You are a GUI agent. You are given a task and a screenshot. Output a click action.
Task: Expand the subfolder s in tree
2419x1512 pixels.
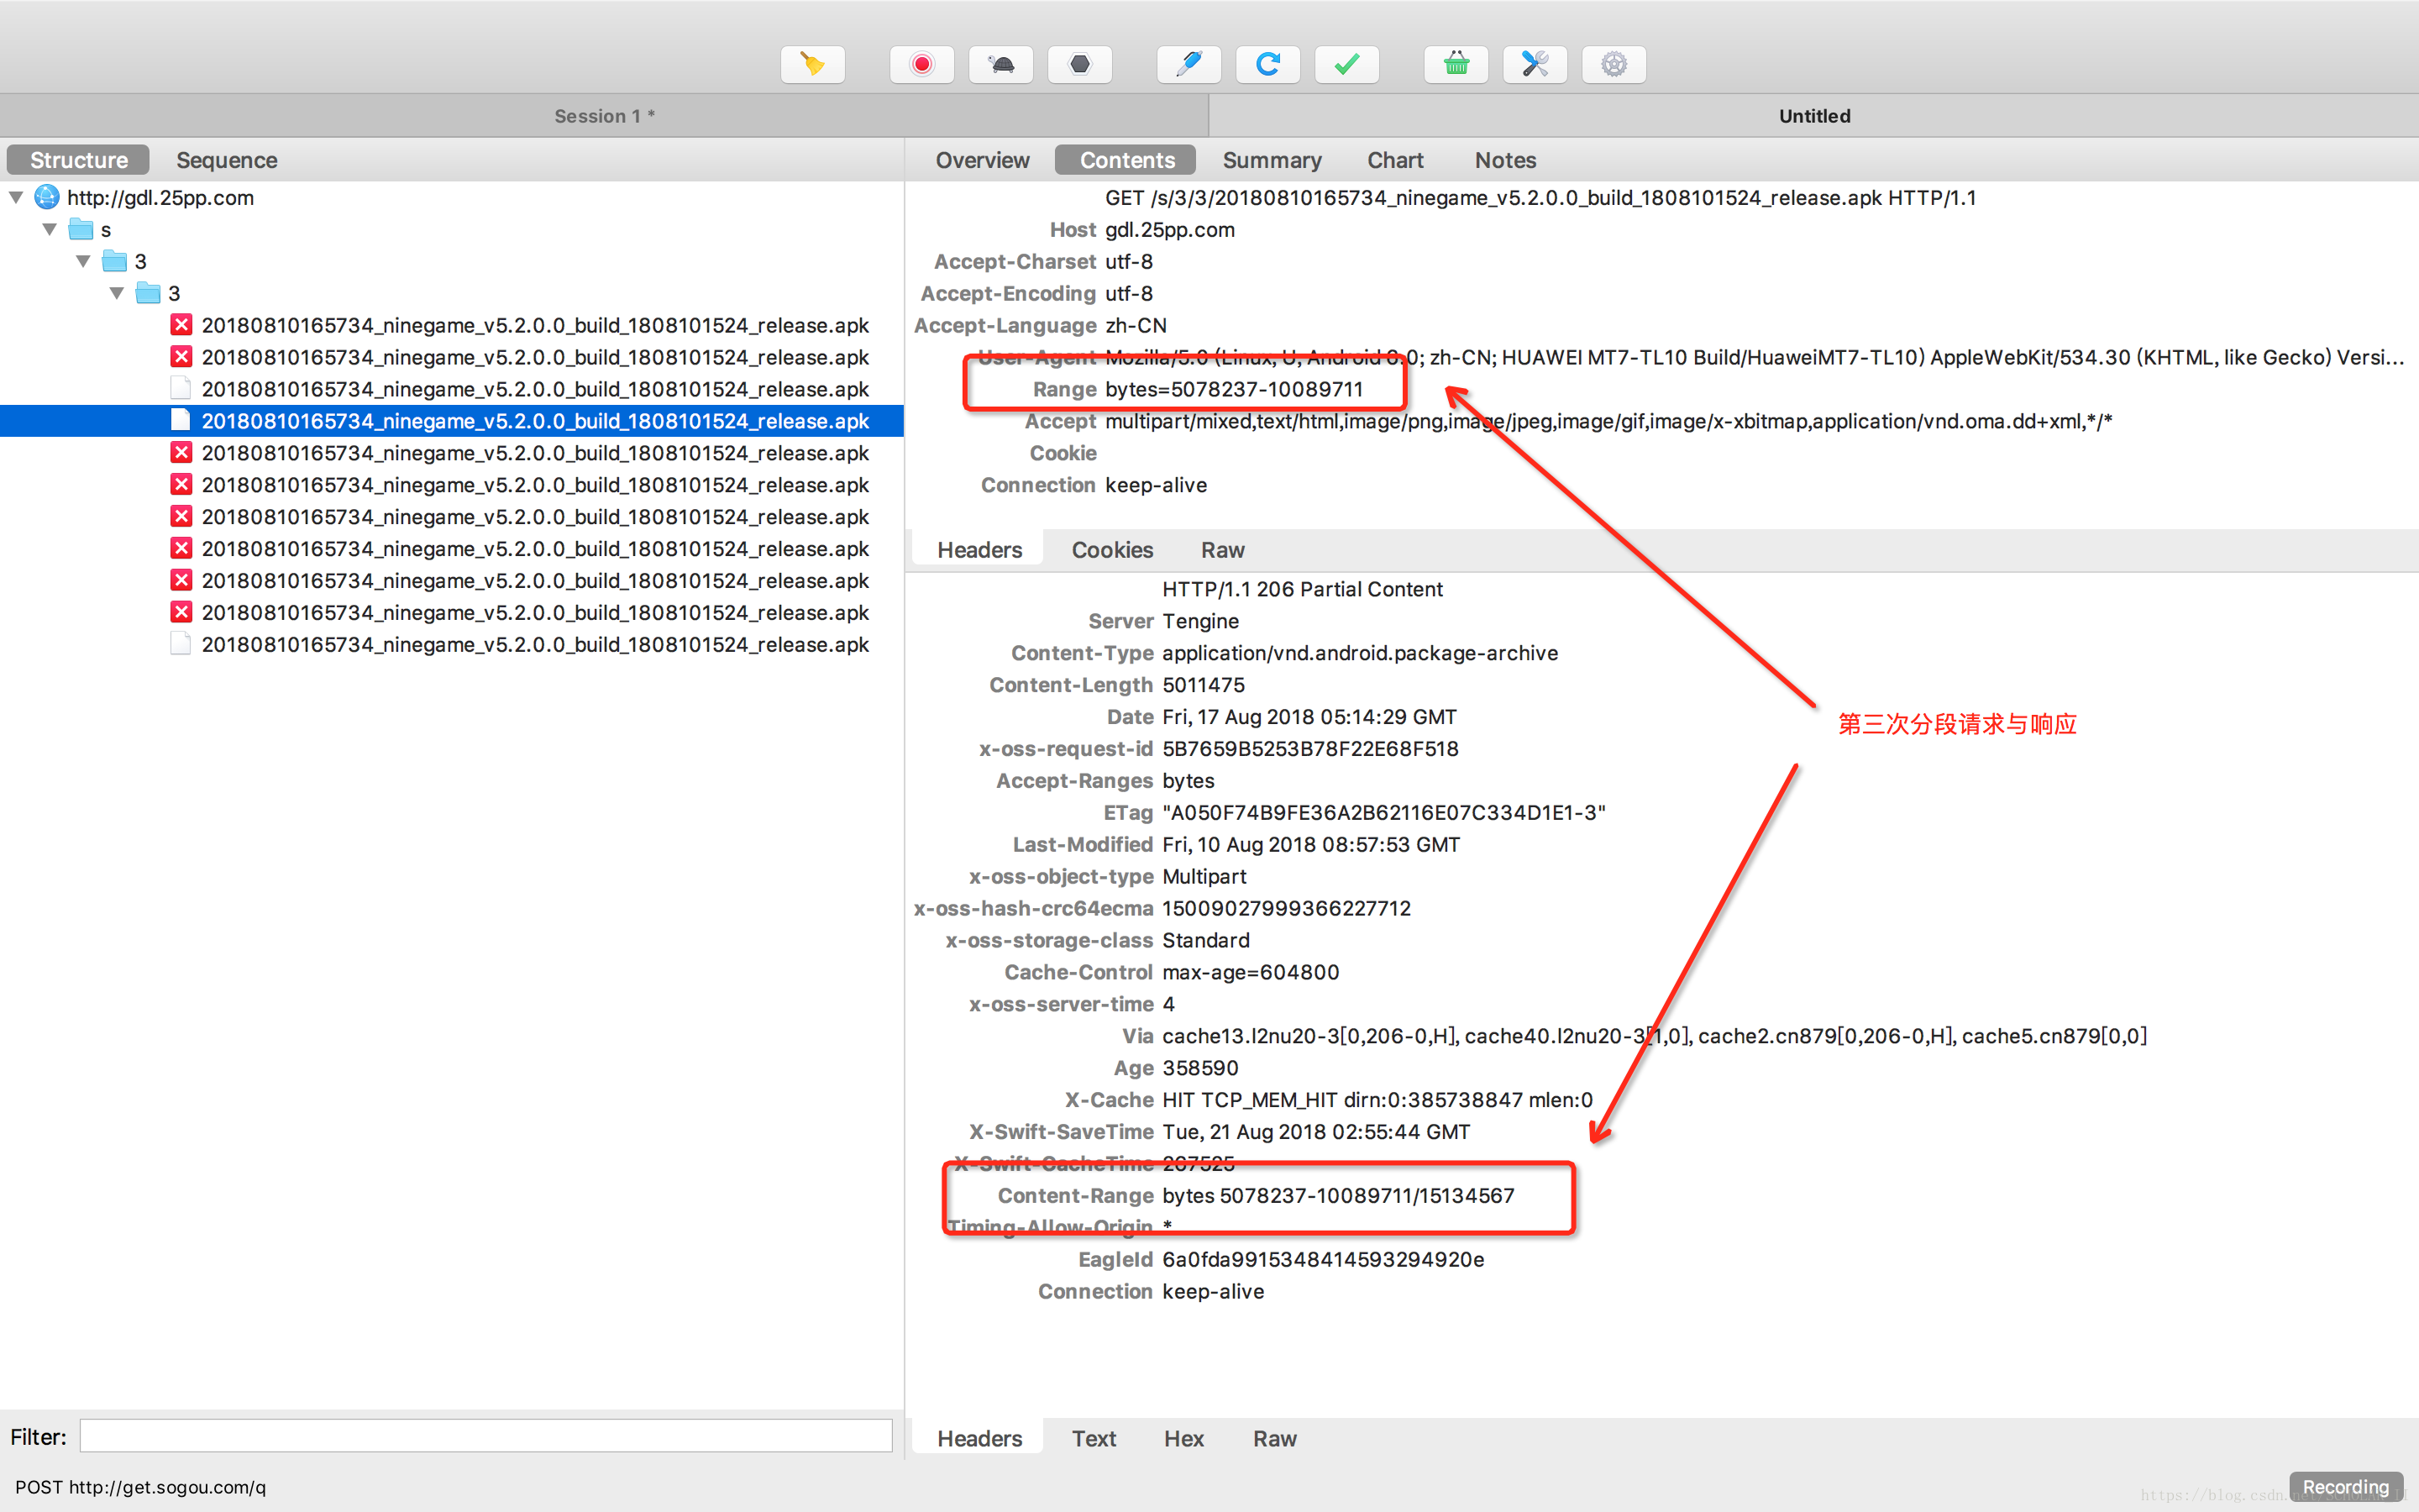click(x=47, y=228)
